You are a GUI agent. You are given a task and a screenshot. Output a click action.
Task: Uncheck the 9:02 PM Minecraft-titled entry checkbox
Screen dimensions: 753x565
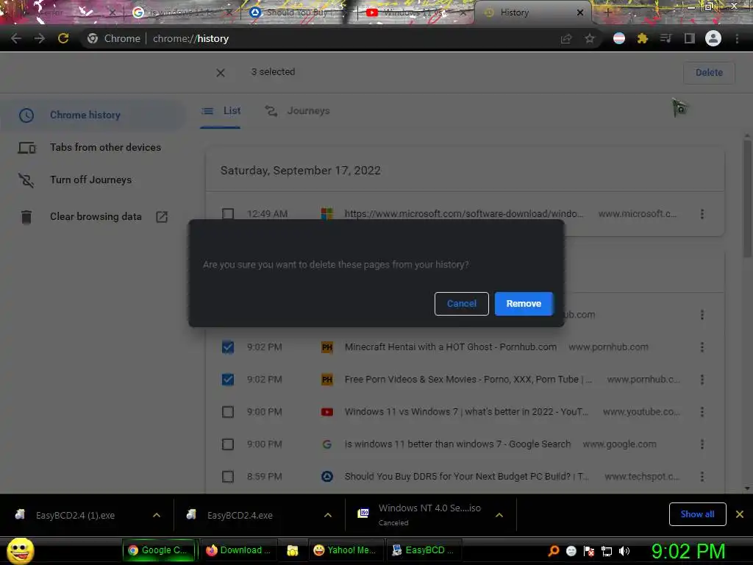[228, 347]
